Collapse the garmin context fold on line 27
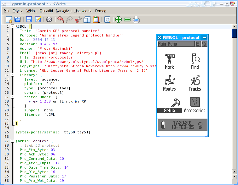Screen dimensions: 238x185 [12, 141]
